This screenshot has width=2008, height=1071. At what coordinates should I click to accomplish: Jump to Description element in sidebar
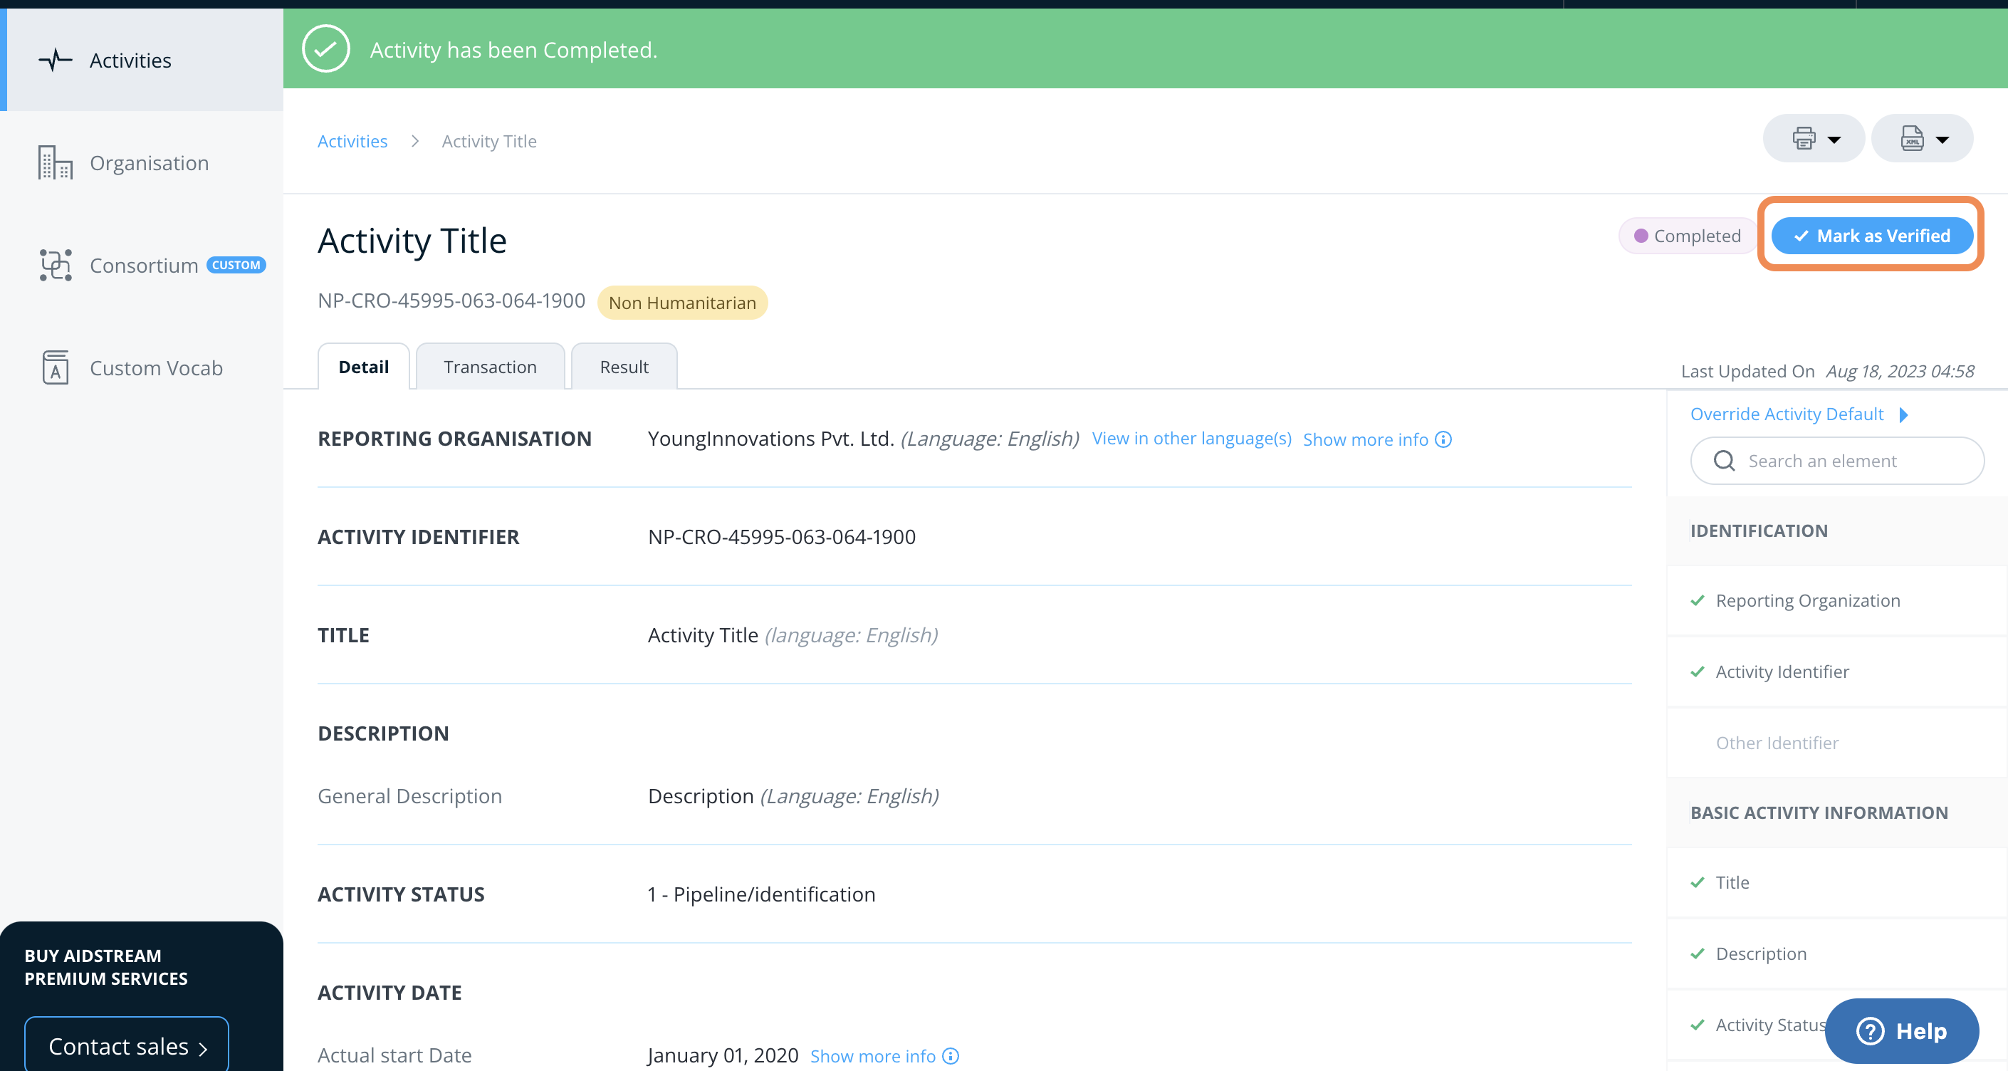click(x=1760, y=954)
